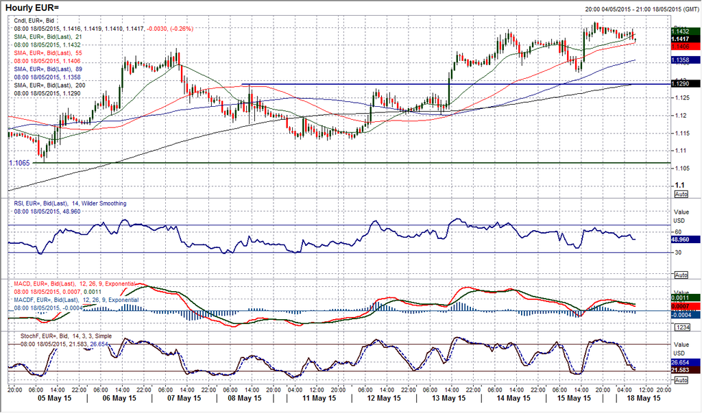Click the '11 May 15' date label

318,398
